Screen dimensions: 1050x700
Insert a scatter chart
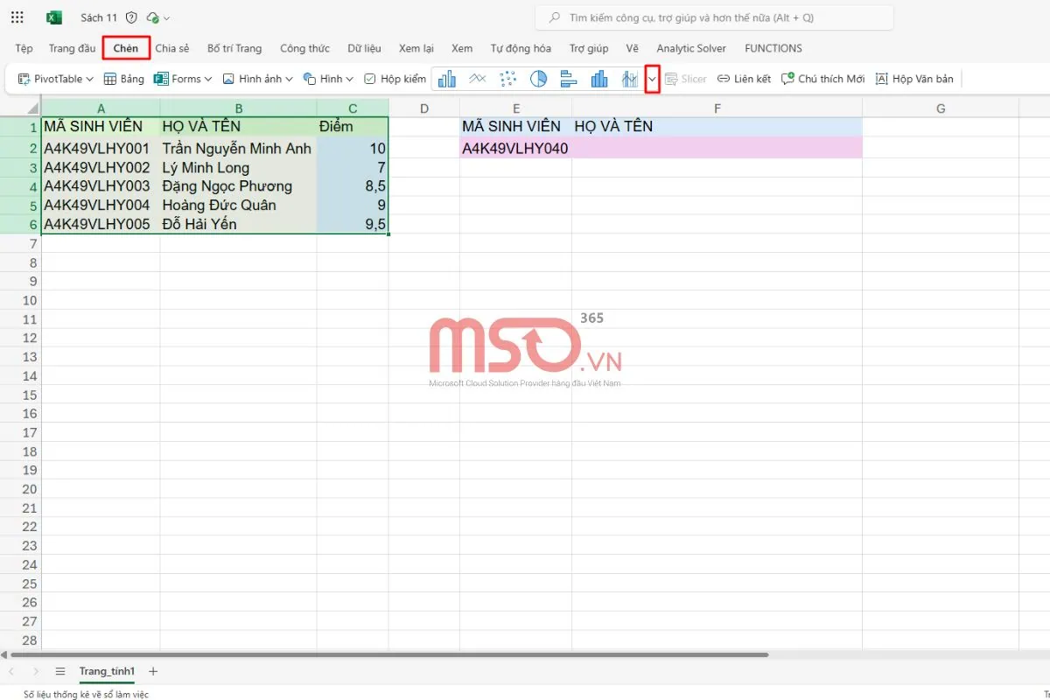point(507,79)
